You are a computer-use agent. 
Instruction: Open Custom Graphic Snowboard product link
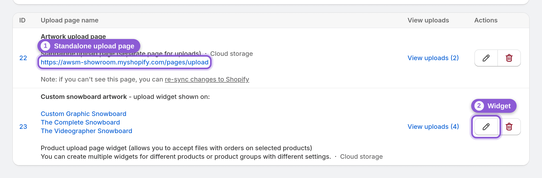pos(83,114)
